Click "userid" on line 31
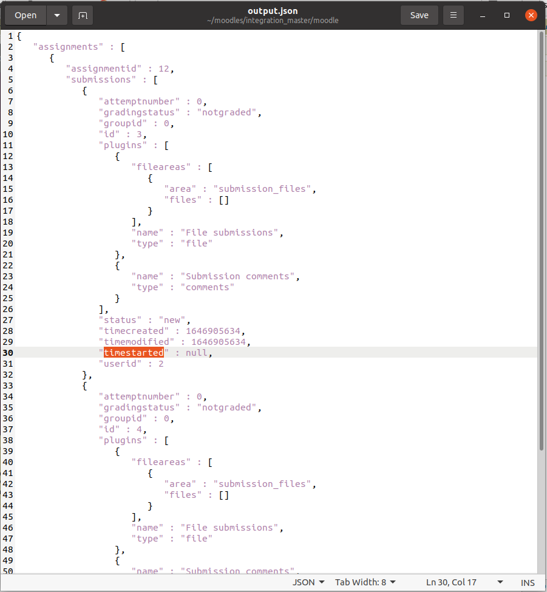 (120, 364)
